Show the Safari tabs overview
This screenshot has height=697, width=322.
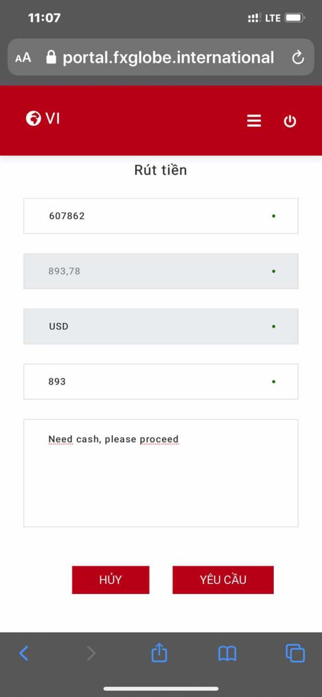tap(295, 653)
